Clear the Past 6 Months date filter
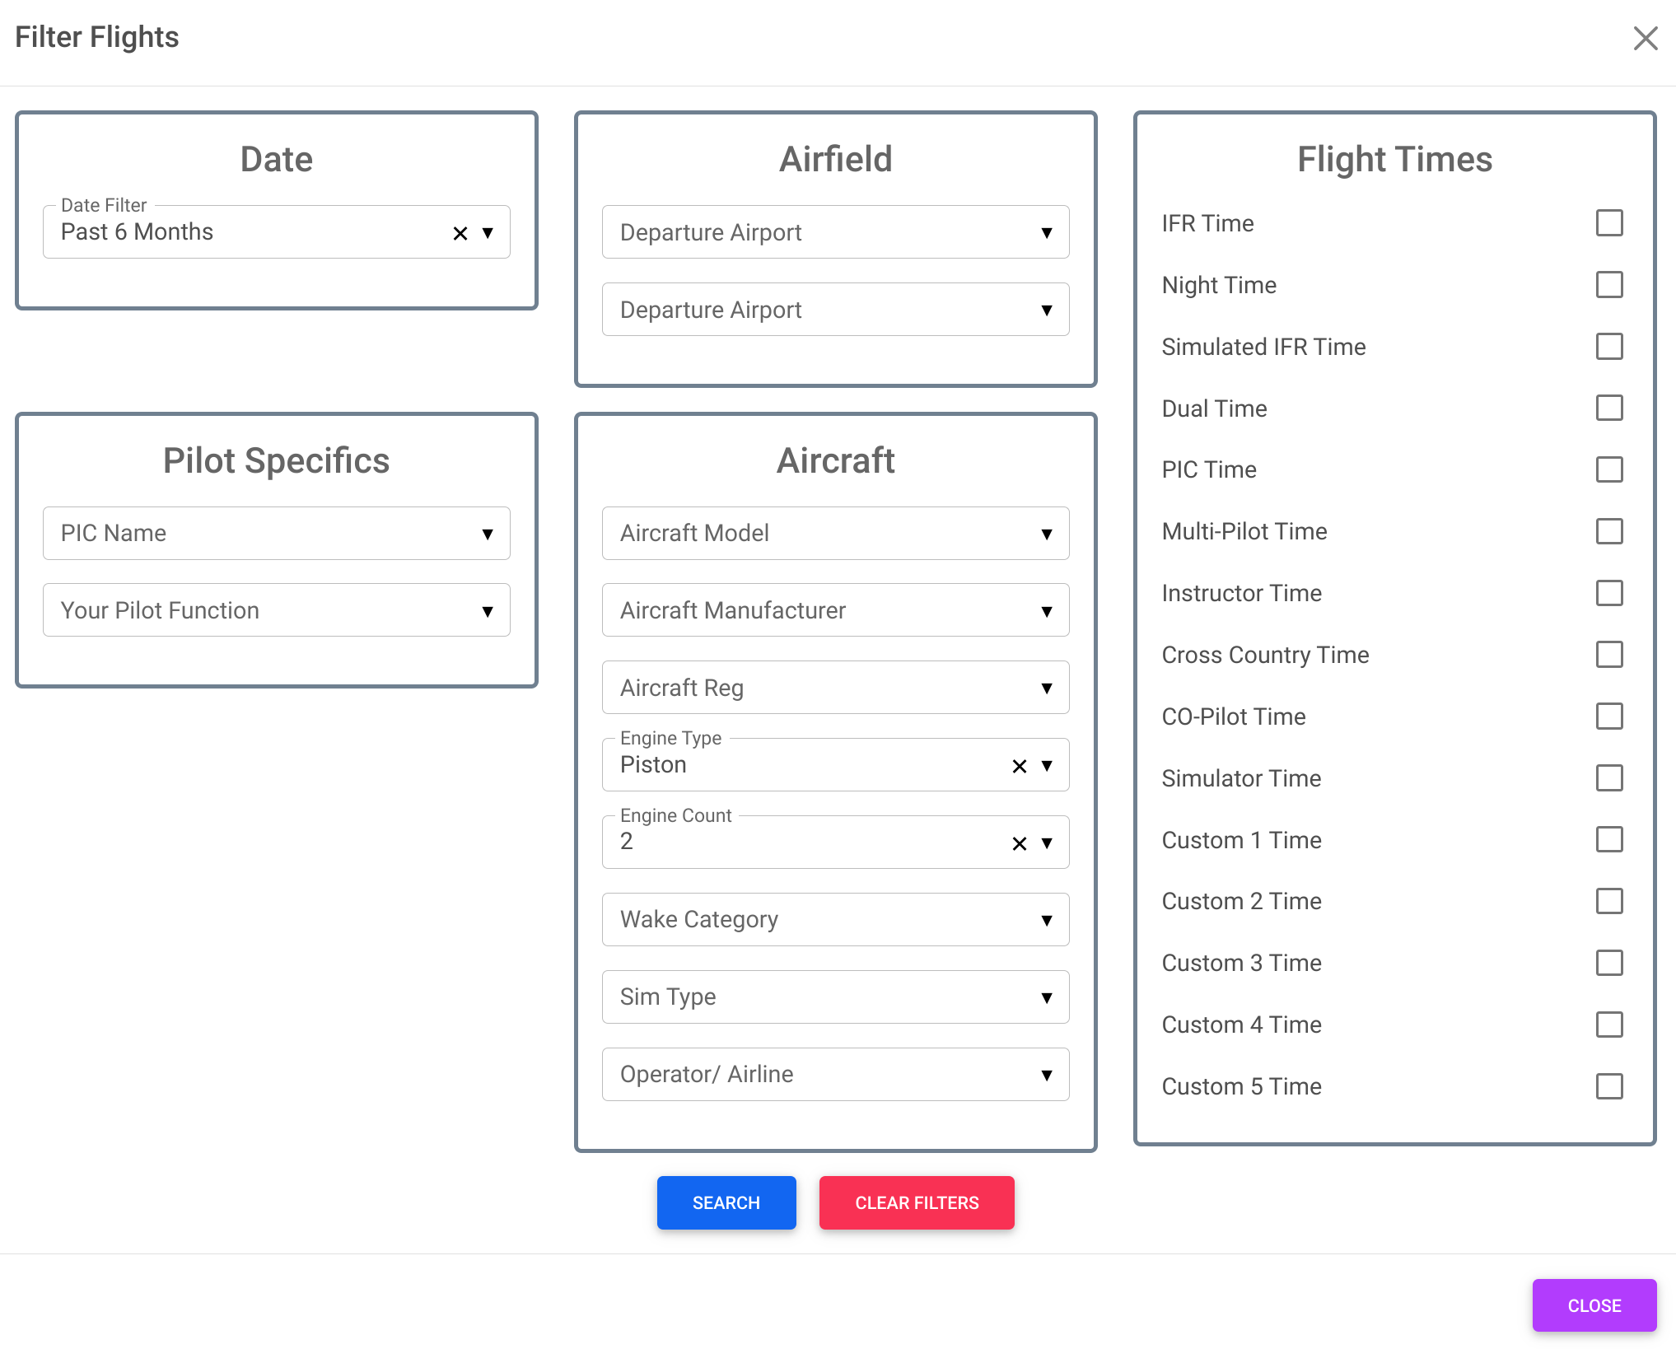Viewport: 1676px width, 1349px height. [x=460, y=233]
